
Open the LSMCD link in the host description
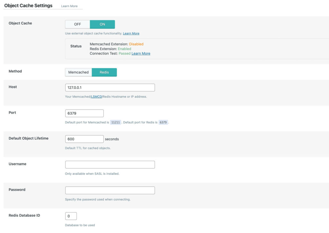[97, 96]
